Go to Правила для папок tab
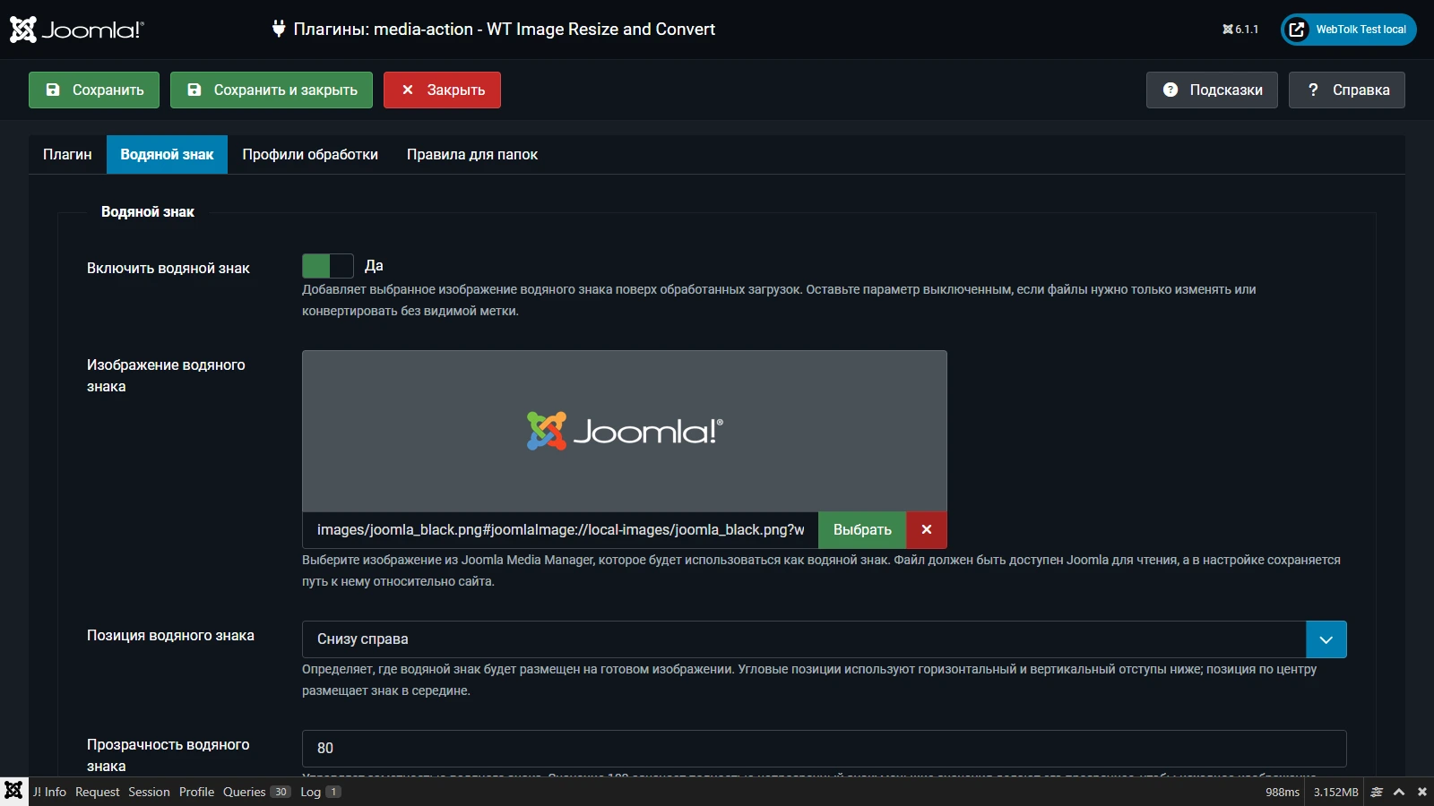The height and width of the screenshot is (806, 1434). (472, 154)
